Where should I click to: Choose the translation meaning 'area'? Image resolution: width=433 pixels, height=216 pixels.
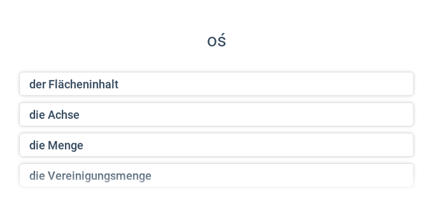(x=216, y=84)
